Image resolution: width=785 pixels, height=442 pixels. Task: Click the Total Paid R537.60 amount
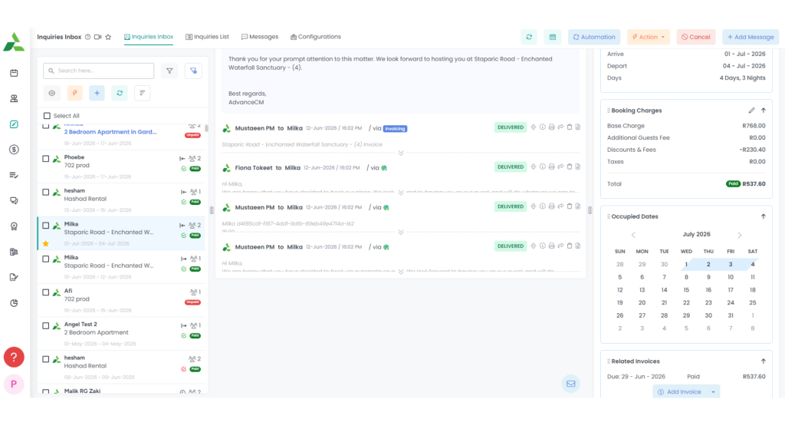click(x=754, y=184)
